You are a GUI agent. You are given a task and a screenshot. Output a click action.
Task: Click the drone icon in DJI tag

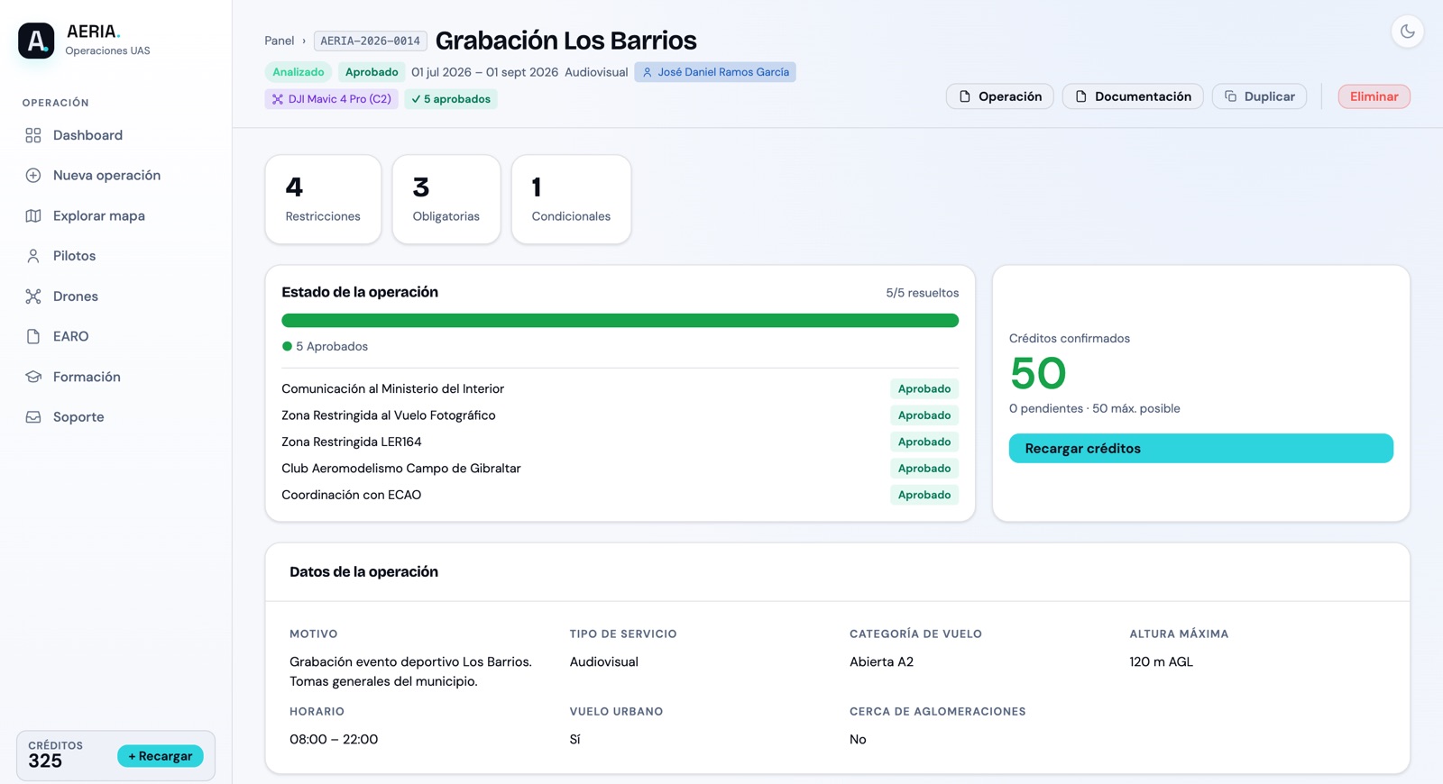278,99
